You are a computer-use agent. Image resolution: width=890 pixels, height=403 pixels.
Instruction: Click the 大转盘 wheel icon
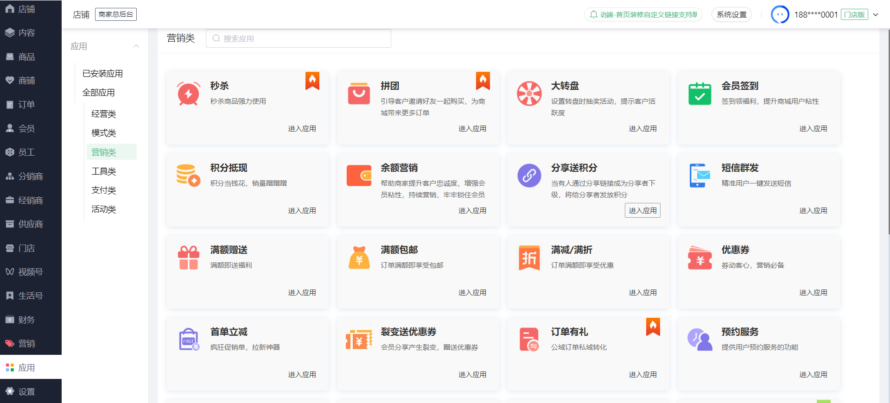tap(529, 93)
